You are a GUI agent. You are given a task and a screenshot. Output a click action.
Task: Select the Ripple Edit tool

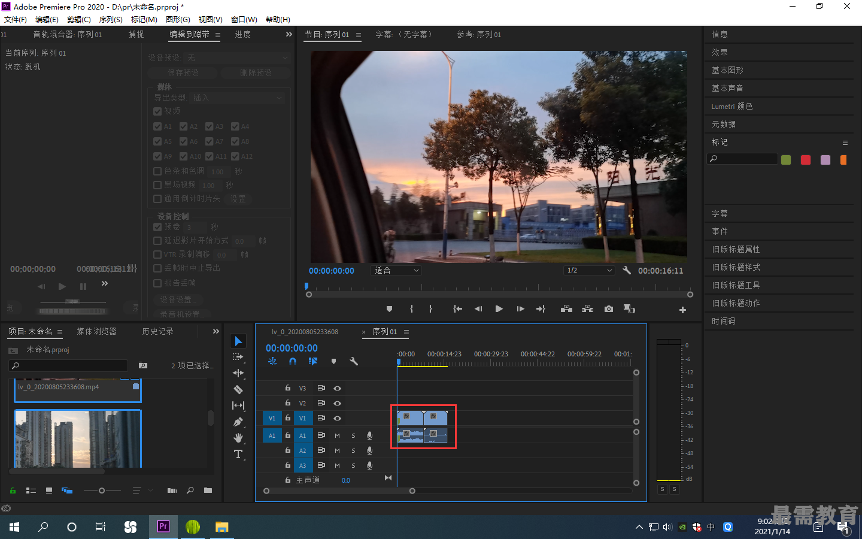[x=238, y=373]
